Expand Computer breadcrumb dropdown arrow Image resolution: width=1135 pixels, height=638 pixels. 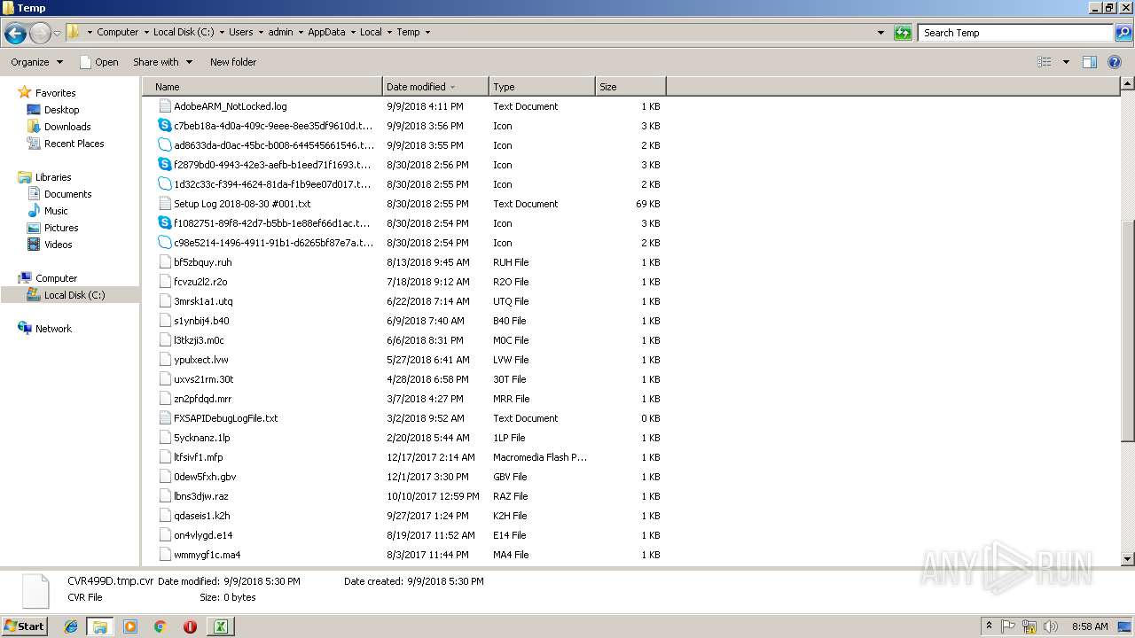[146, 33]
